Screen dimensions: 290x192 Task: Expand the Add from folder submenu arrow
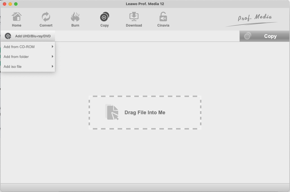coord(52,56)
